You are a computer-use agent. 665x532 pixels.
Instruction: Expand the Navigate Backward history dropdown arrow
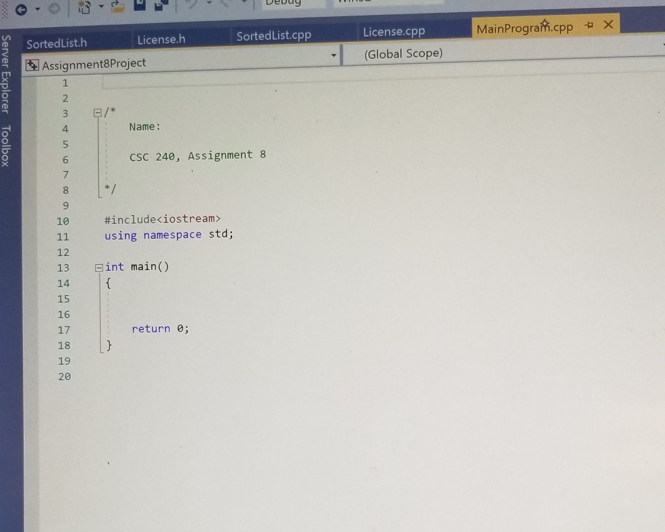pos(37,9)
